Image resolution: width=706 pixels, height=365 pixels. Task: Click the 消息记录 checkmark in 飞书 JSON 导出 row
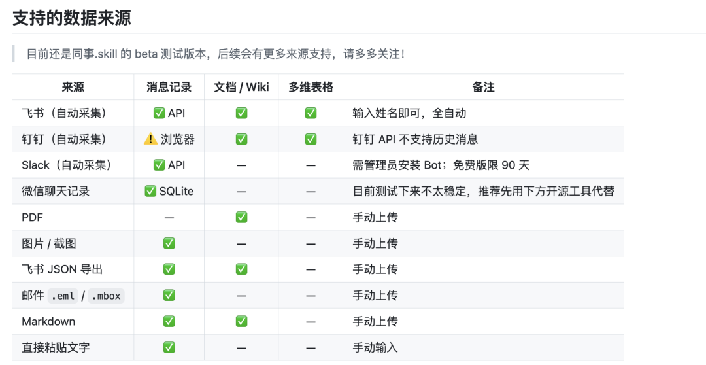[169, 269]
